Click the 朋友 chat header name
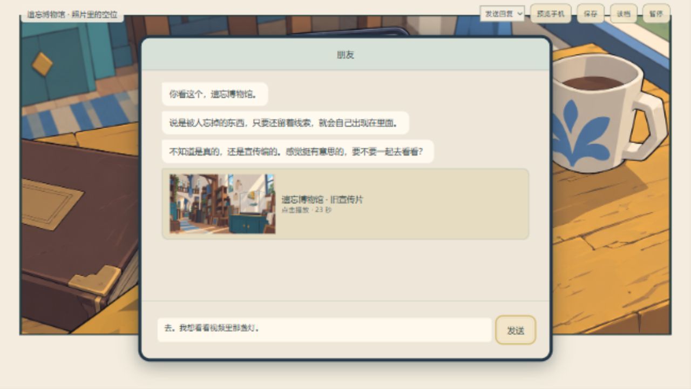 (x=345, y=55)
